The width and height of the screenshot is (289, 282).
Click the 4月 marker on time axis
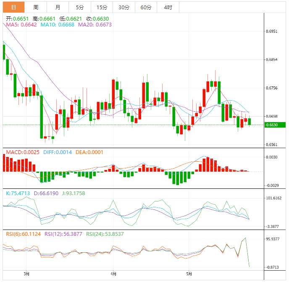(113, 274)
